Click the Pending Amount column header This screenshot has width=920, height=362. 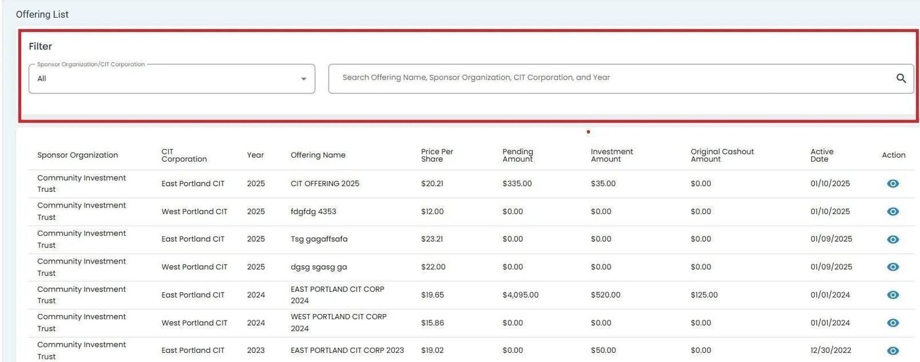pyautogui.click(x=518, y=155)
